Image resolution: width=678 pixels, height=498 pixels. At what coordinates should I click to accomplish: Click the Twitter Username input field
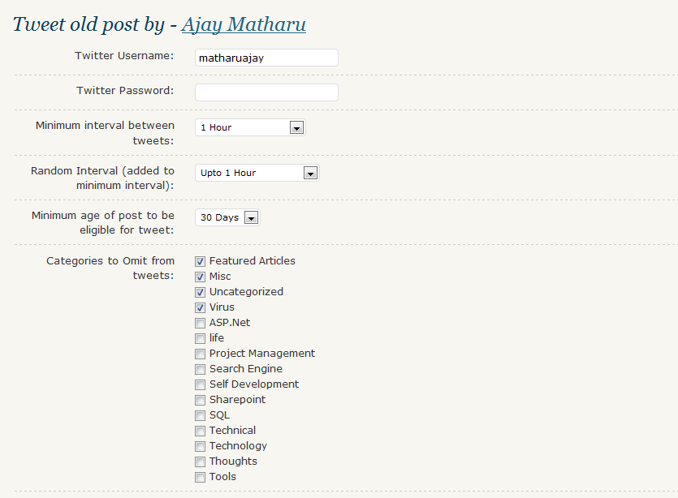pos(266,58)
